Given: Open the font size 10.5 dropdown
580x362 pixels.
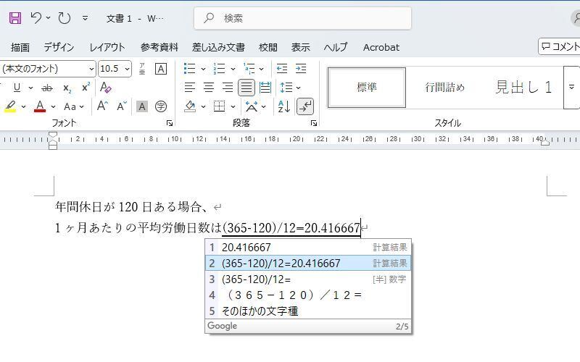Looking at the screenshot, I should coord(127,69).
